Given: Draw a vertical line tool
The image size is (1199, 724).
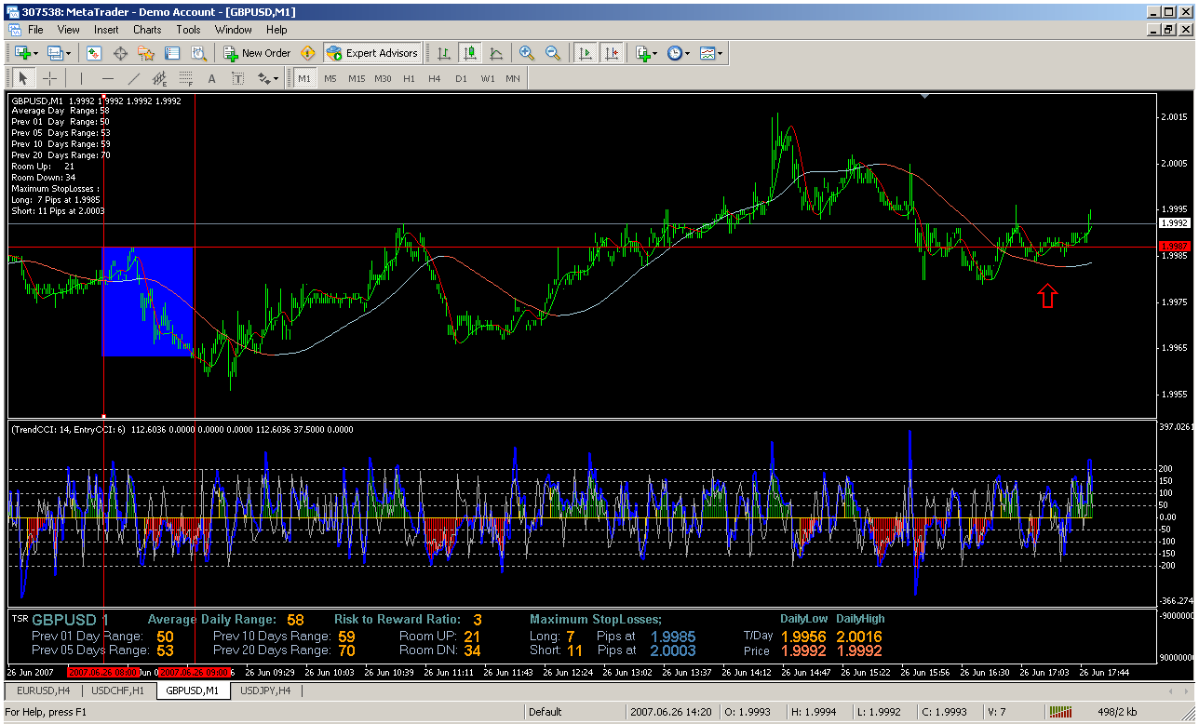Looking at the screenshot, I should (81, 79).
